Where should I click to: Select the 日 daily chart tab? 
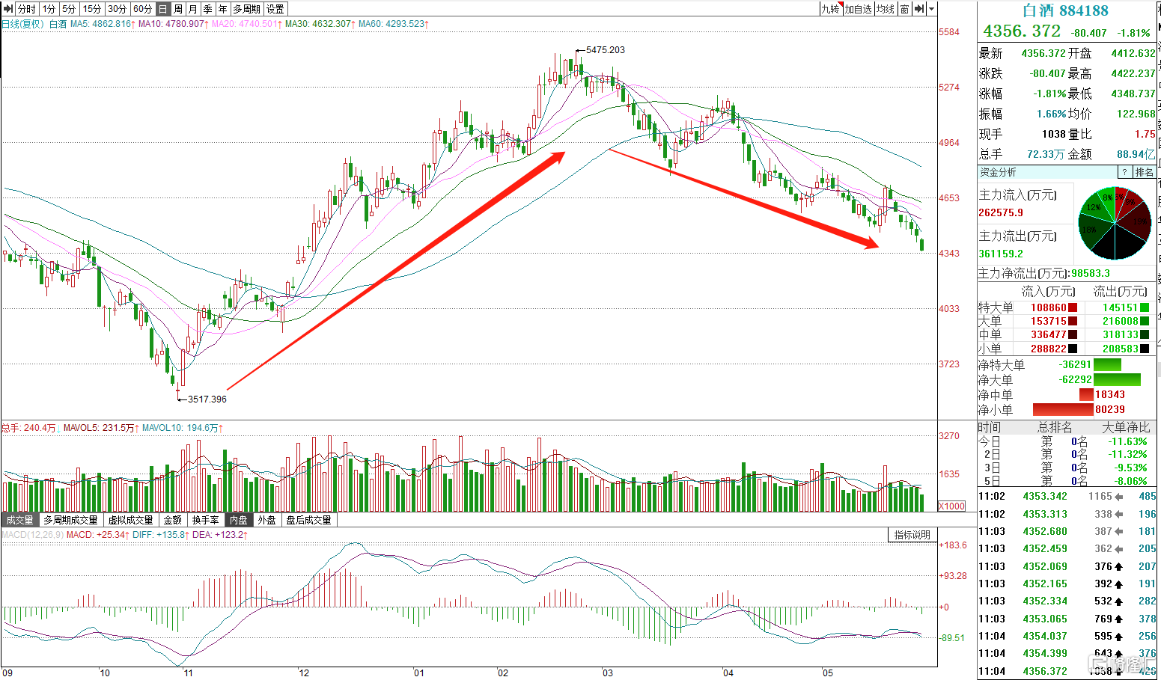tap(163, 9)
